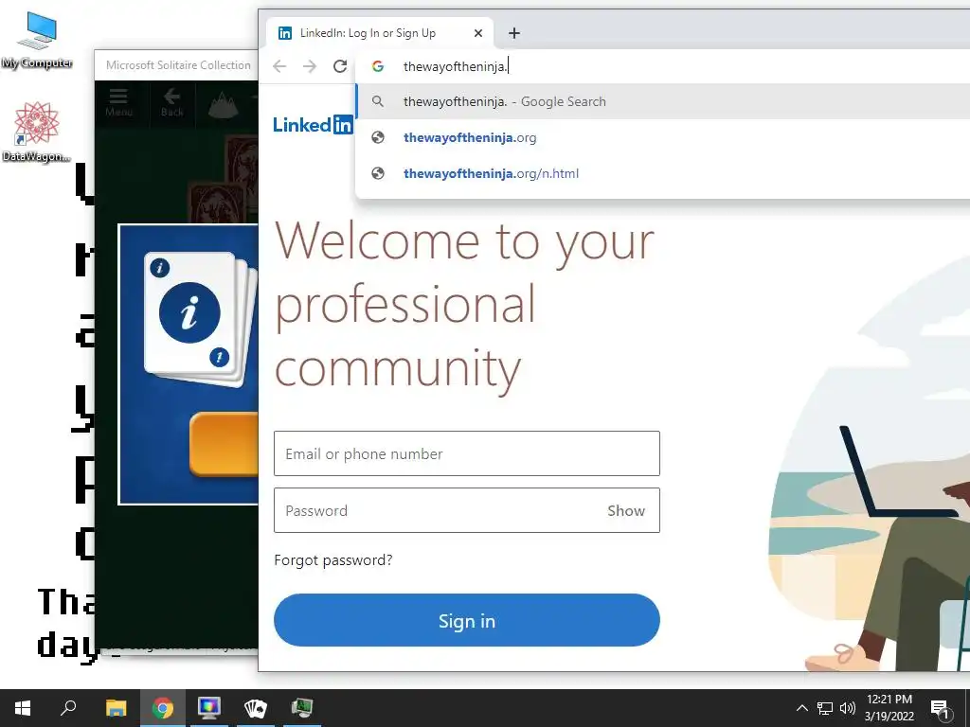Open the terminal monitor taskbar app

pyautogui.click(x=302, y=708)
